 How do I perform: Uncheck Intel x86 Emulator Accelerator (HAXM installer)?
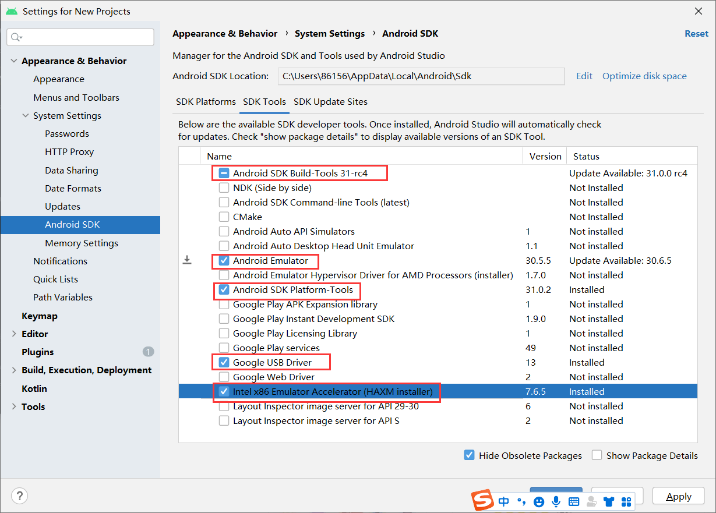[x=224, y=391]
